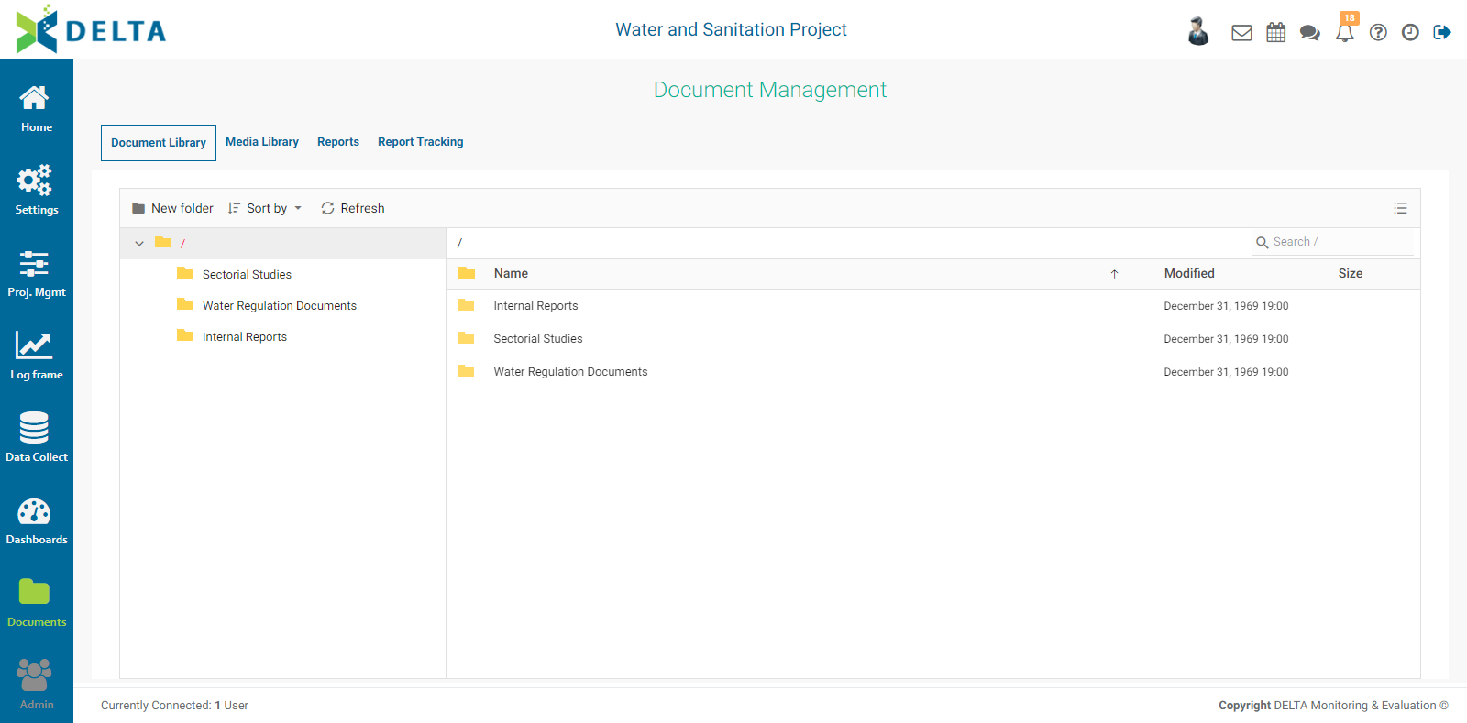Open Sectorial Studies row in file list
Image resolution: width=1467 pixels, height=723 pixels.
[933, 339]
